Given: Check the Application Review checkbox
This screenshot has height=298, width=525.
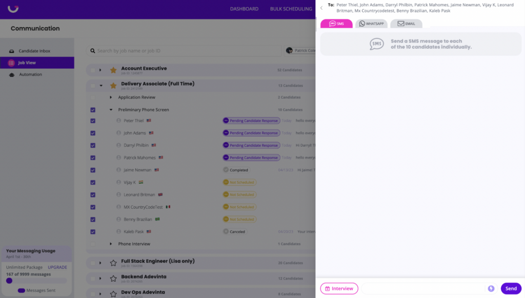Looking at the screenshot, I should tap(93, 97).
